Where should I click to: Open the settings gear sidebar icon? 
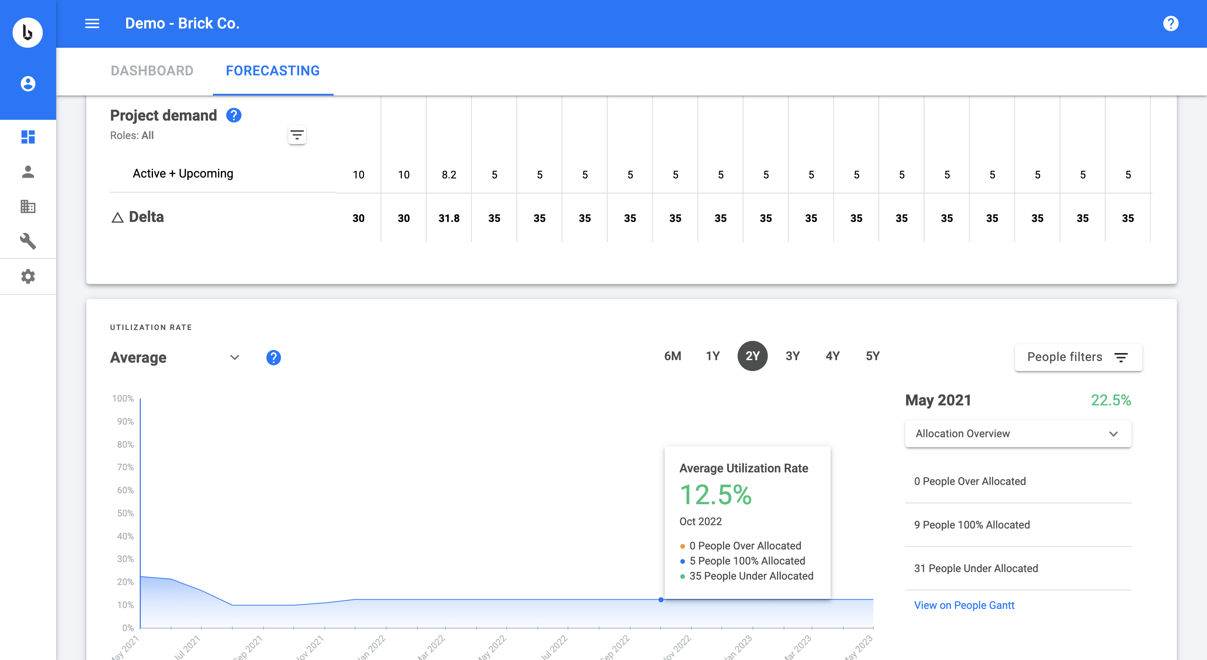[x=28, y=276]
